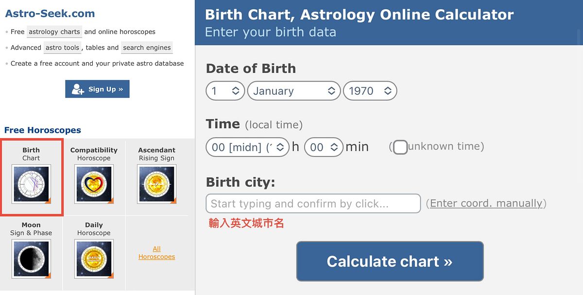Screen dimensions: 583x295
Task: Check the circular toggle beside unknown time
Action: pyautogui.click(x=400, y=147)
